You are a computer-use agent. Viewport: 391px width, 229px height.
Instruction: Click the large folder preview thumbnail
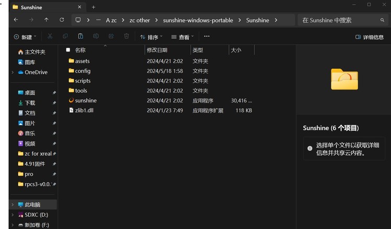pyautogui.click(x=345, y=79)
